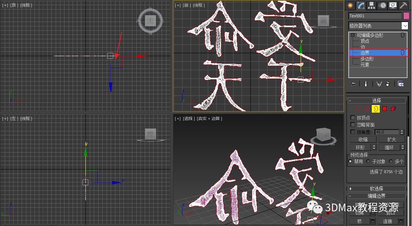Open [真实 + 边面] shading menu
This screenshot has width=412, height=226.
pyautogui.click(x=209, y=119)
